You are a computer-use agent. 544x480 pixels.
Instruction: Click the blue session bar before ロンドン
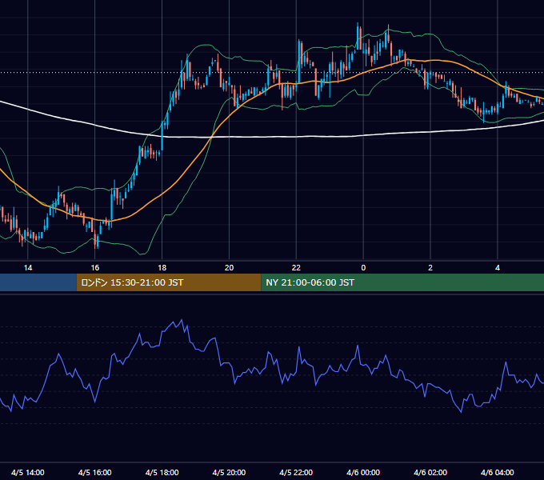coord(38,282)
